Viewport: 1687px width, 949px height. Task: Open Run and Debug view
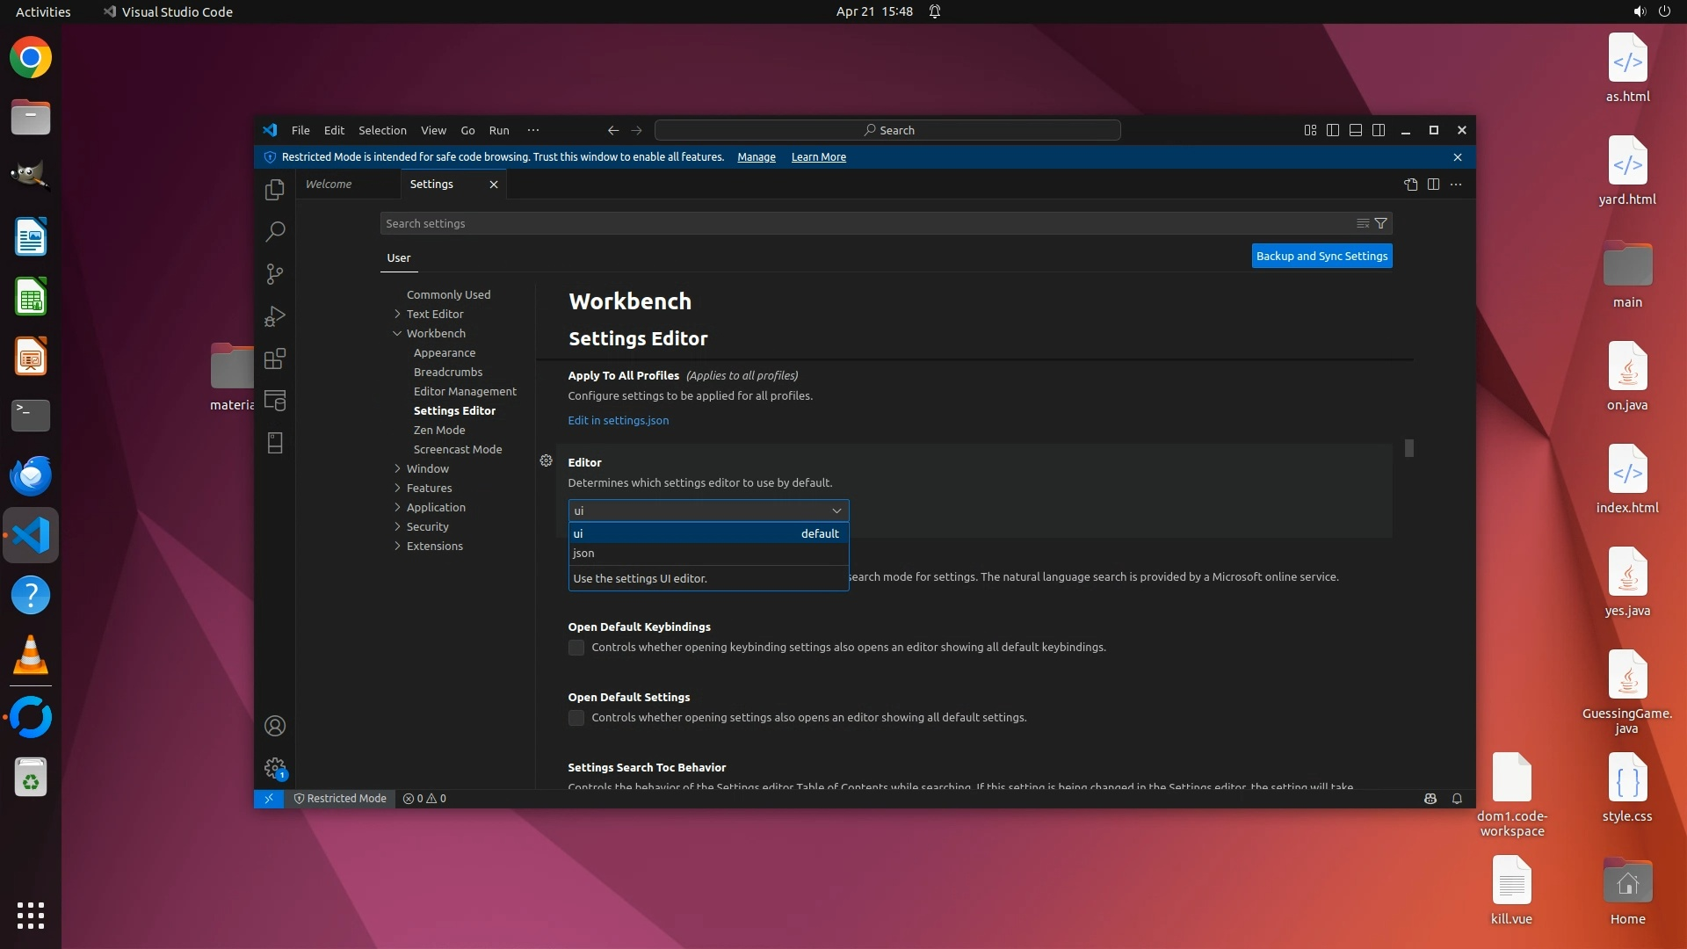pyautogui.click(x=275, y=316)
